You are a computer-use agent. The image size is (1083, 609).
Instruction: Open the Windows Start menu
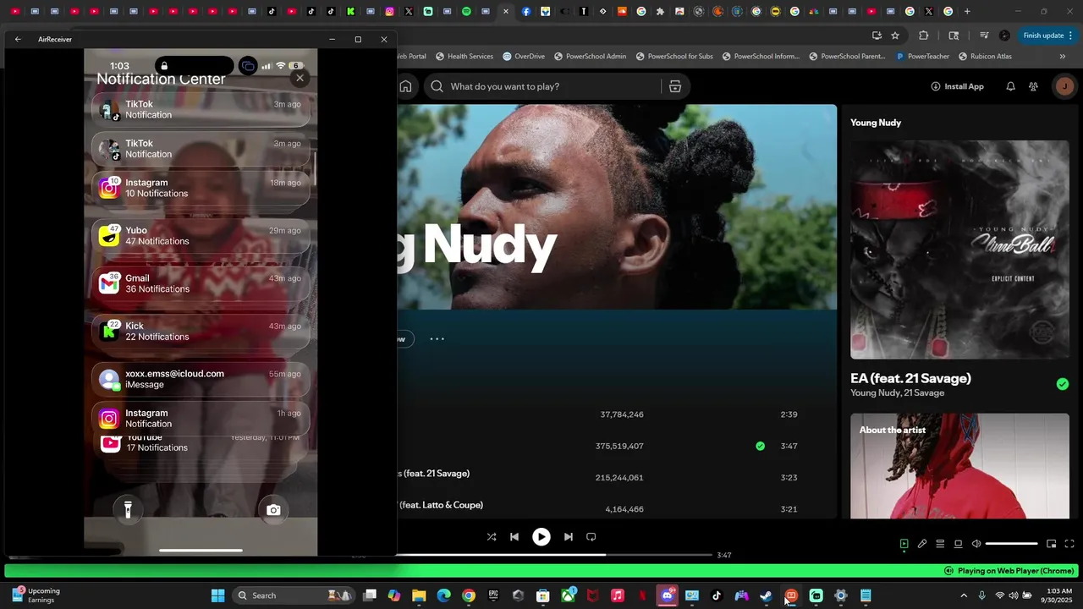click(217, 595)
